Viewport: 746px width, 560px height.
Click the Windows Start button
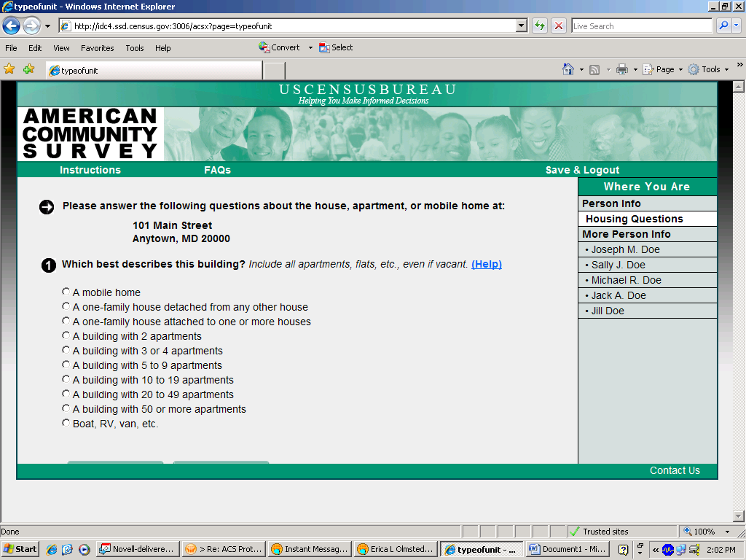pyautogui.click(x=20, y=549)
